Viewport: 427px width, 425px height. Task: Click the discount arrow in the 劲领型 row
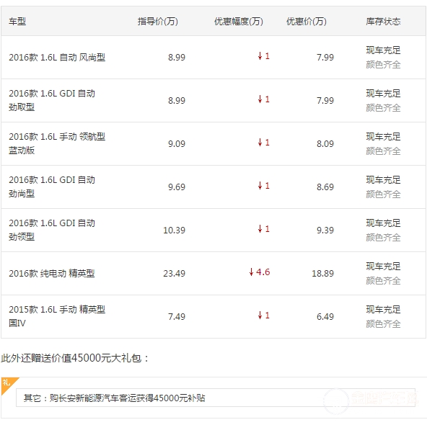coord(260,229)
